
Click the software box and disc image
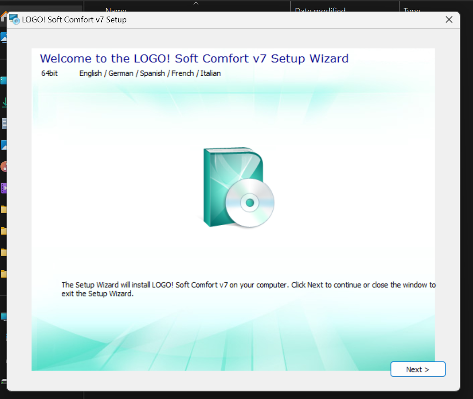point(239,187)
